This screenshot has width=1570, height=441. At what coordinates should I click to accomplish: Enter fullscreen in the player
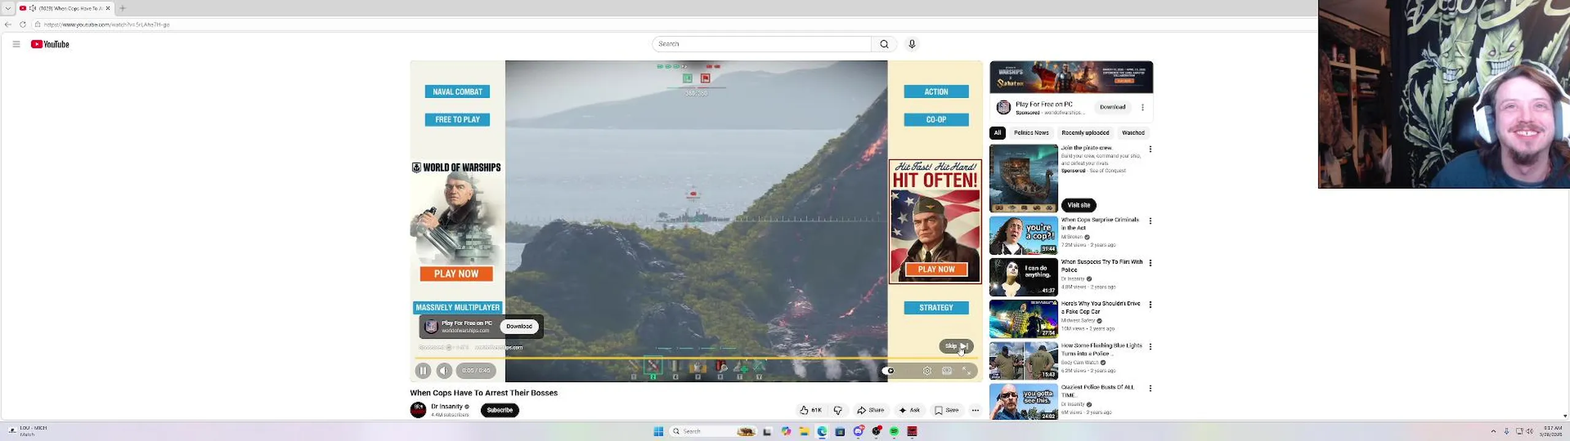click(967, 371)
